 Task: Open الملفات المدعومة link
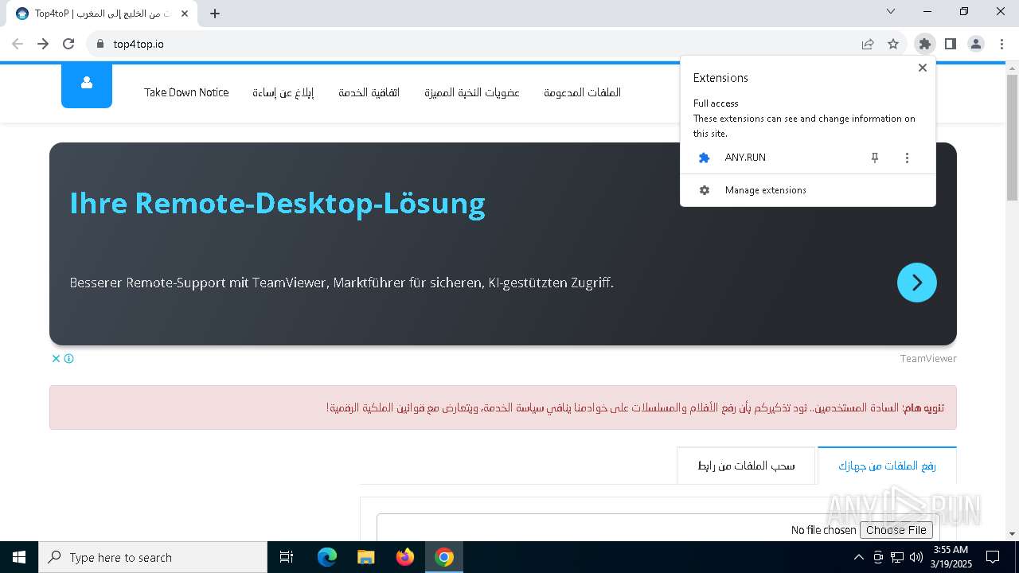[582, 92]
